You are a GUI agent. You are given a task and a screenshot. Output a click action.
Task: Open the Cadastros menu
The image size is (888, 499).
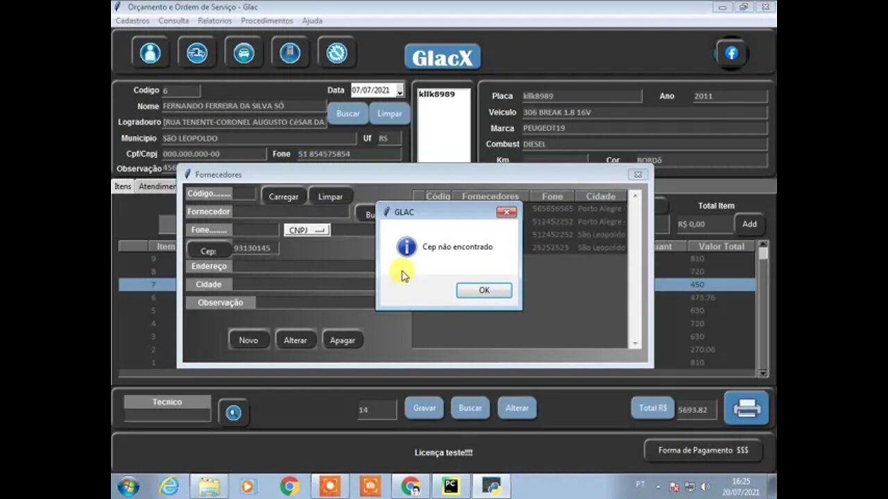click(x=133, y=21)
